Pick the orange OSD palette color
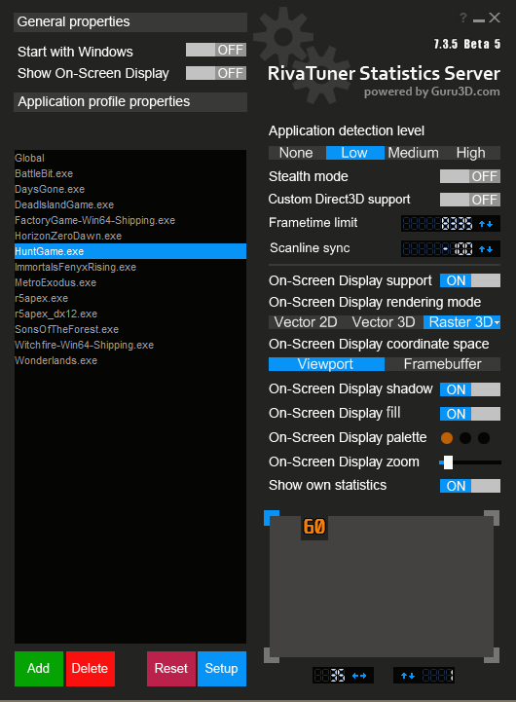This screenshot has width=516, height=702. pos(447,438)
